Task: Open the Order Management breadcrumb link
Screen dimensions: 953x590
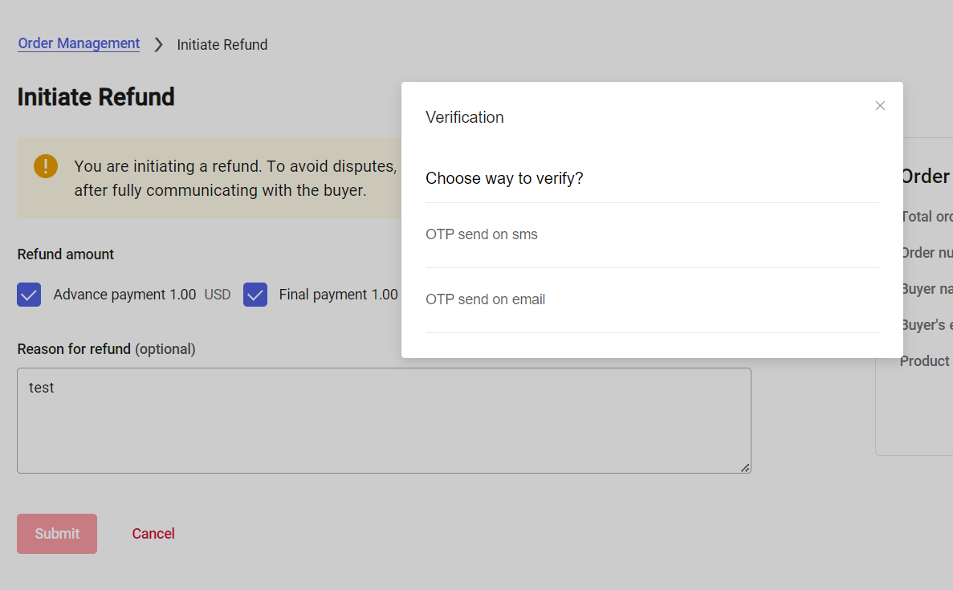Action: pos(79,43)
